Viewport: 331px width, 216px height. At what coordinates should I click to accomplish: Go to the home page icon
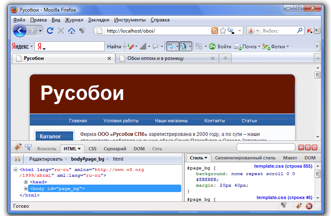72,31
